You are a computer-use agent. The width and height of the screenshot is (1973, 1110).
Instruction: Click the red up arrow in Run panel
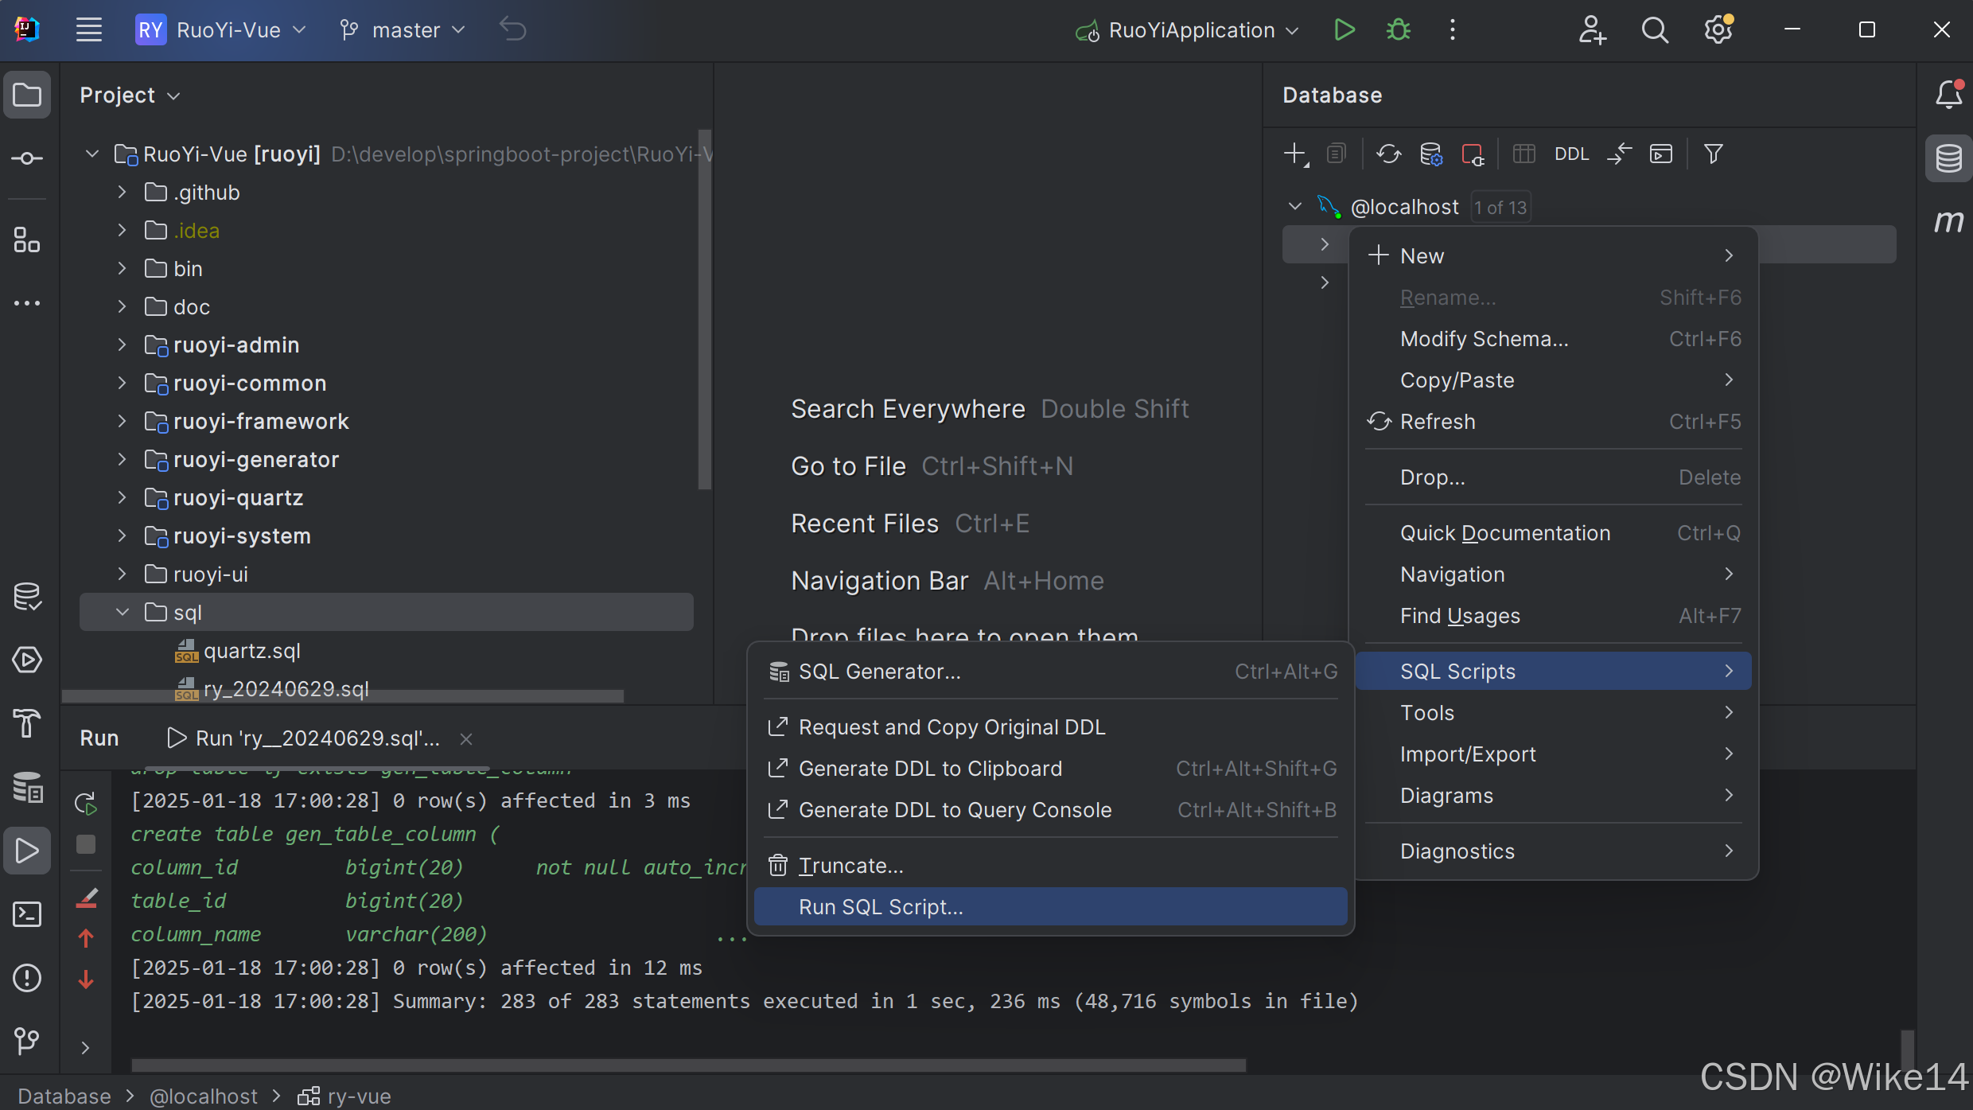click(86, 939)
